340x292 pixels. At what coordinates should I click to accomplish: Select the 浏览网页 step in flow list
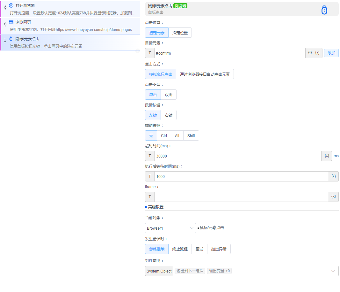pos(70,26)
